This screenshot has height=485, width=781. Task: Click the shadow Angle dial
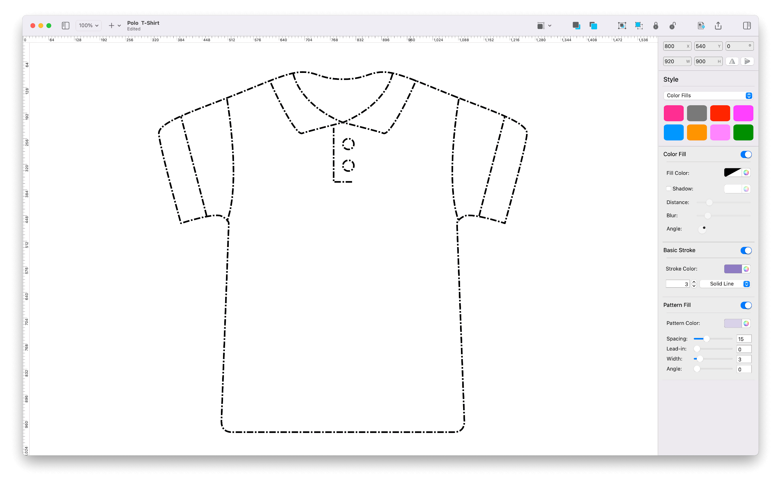pyautogui.click(x=702, y=229)
